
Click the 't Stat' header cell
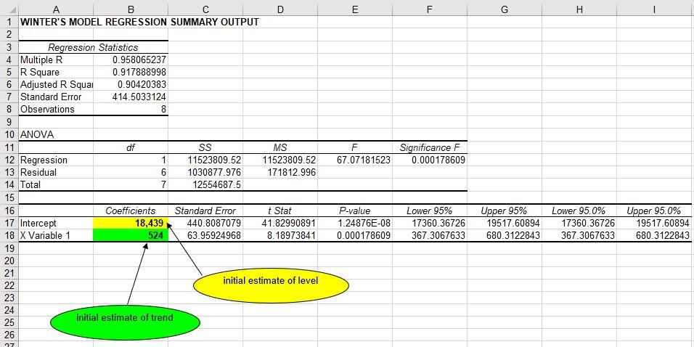280,211
